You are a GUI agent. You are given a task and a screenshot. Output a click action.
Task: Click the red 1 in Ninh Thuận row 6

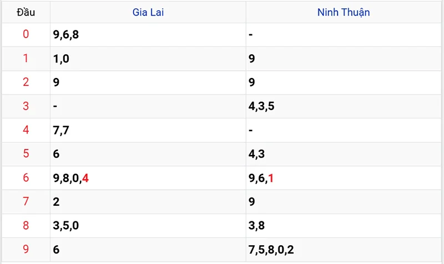271,178
